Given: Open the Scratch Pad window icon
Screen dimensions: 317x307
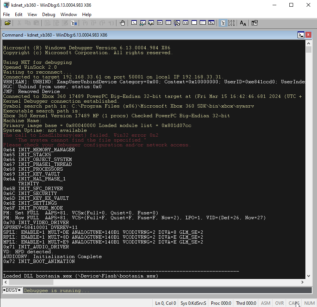Looking at the screenshot, I should (194, 23).
